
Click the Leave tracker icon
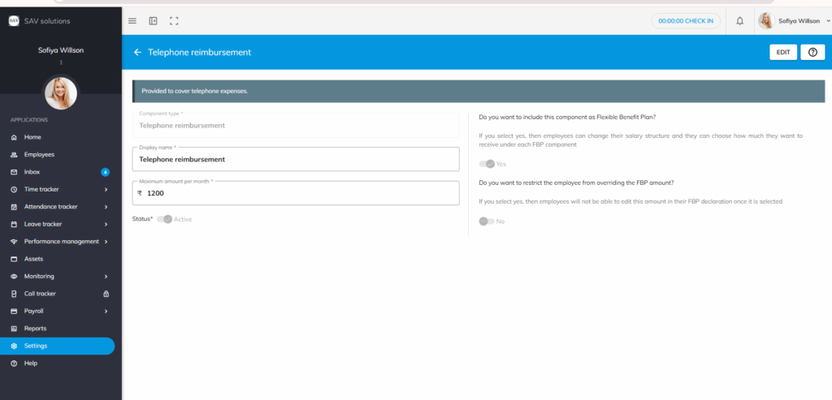point(15,224)
